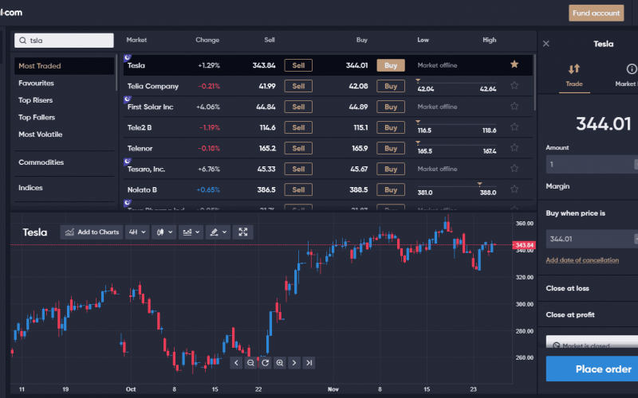Jump to latest chart data
This screenshot has width=638, height=398.
309,363
